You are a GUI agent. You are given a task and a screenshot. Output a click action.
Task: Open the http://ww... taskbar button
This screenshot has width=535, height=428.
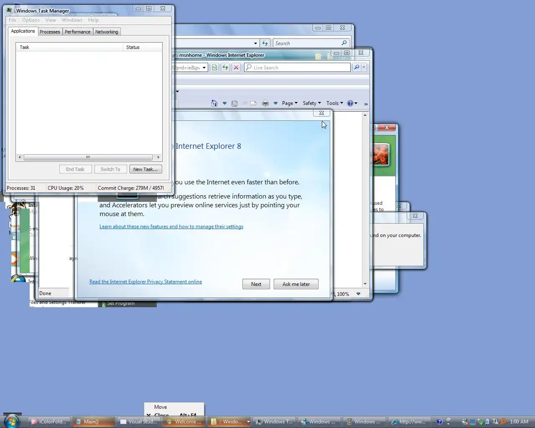click(410, 422)
